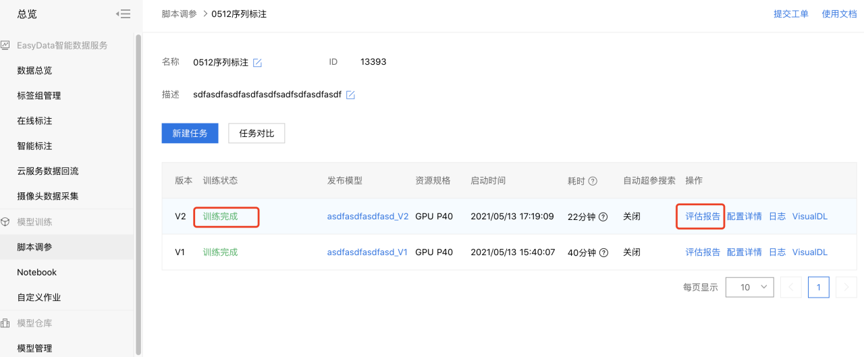
Task: Go to previous page arrow
Action: click(x=791, y=287)
